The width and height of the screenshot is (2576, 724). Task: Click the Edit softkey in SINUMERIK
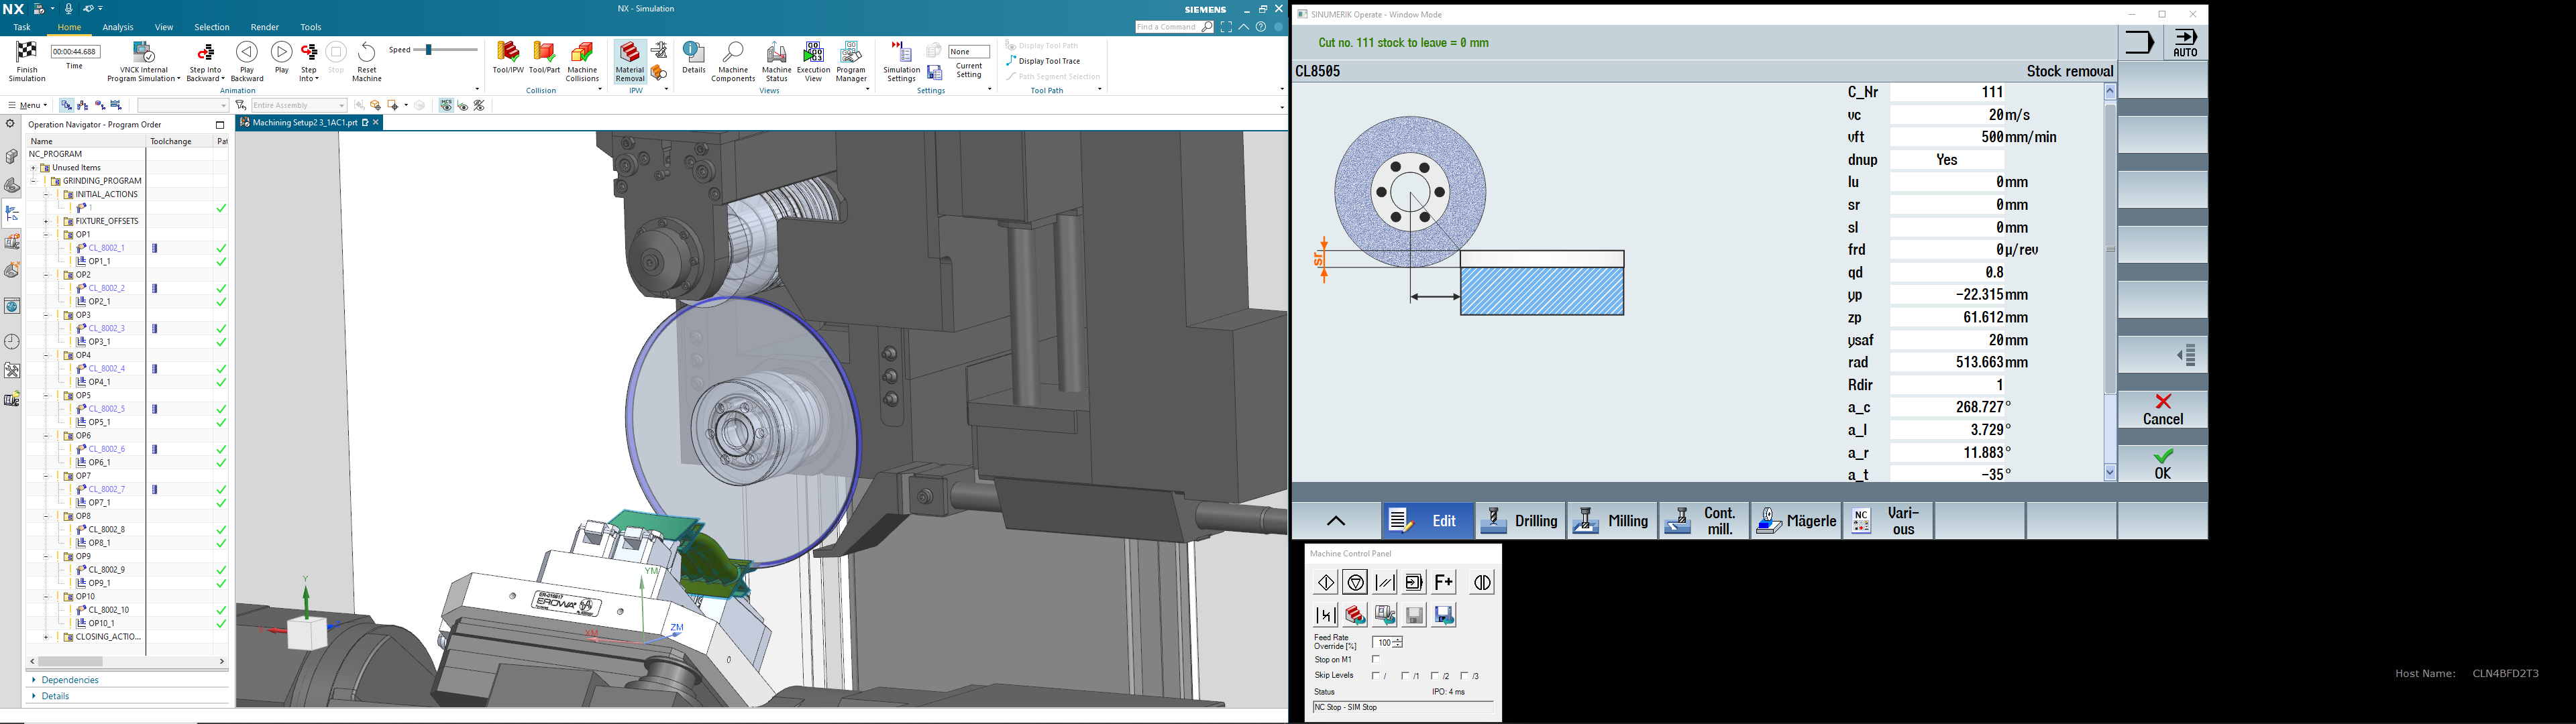point(1427,521)
